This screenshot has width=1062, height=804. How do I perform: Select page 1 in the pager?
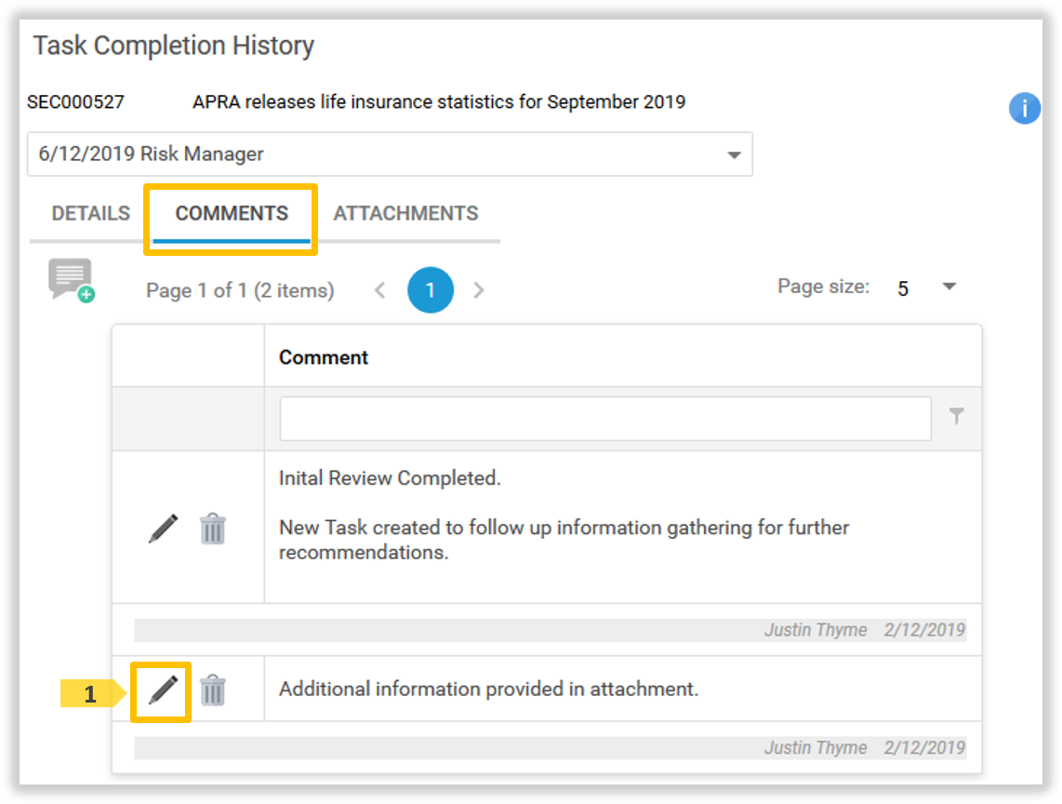point(430,290)
